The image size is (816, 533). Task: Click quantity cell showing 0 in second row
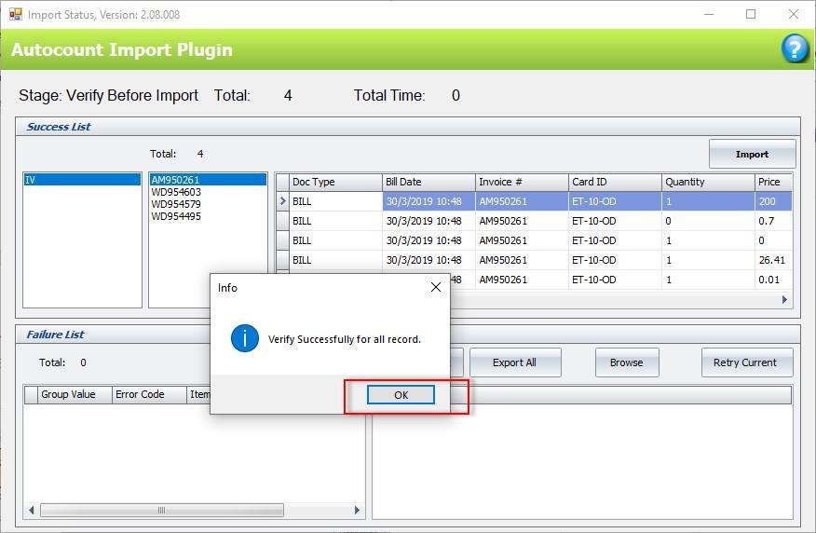[708, 221]
